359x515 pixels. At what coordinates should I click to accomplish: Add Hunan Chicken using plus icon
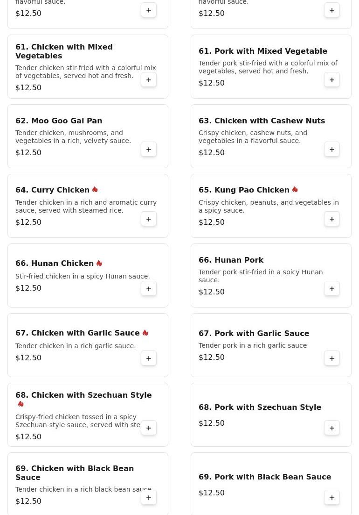click(x=149, y=289)
